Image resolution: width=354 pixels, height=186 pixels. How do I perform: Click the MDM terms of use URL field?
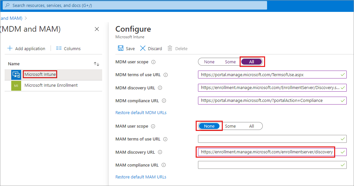point(272,75)
